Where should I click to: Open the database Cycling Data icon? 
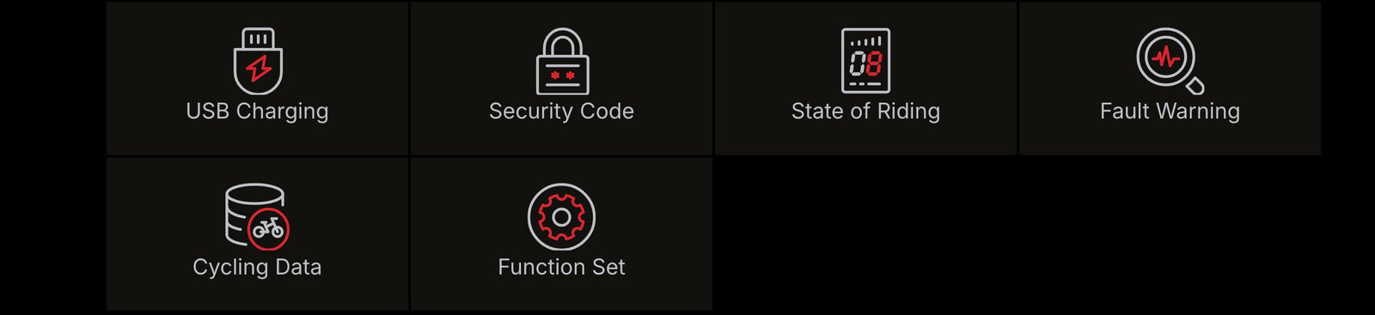(257, 216)
